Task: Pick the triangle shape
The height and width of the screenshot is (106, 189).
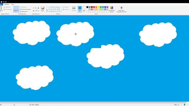Action: (x=59, y=7)
